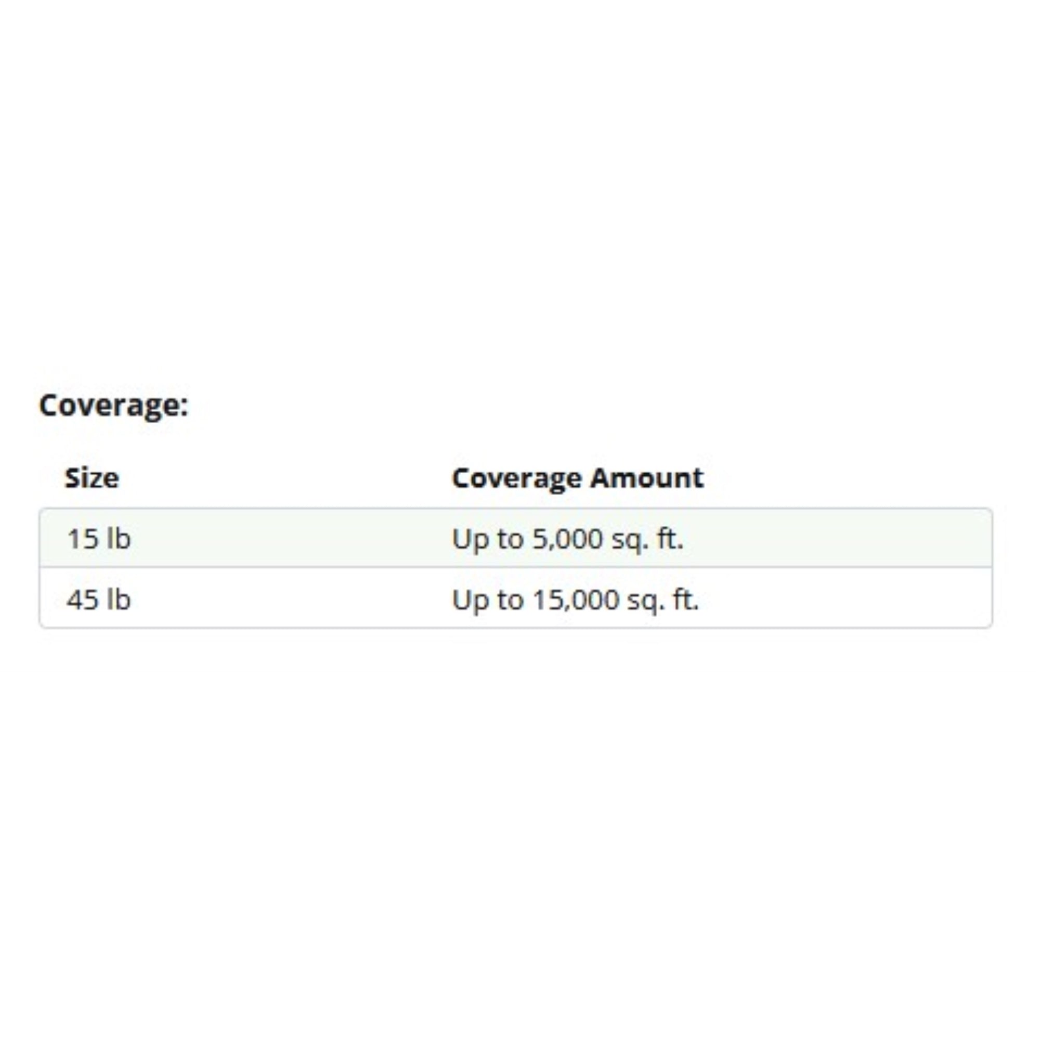Click the "Coverage:" section heading

[113, 405]
